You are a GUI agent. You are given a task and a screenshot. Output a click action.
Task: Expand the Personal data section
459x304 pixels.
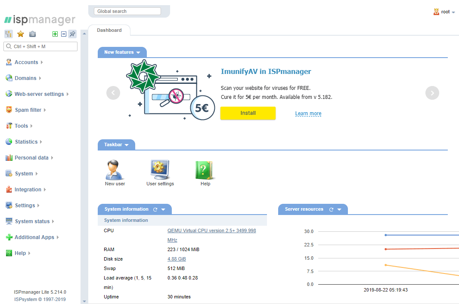pos(52,158)
